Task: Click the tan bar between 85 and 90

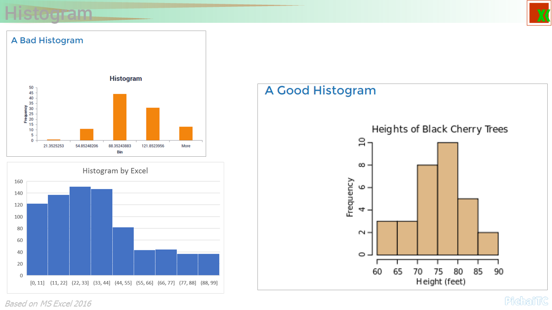Action: click(488, 244)
